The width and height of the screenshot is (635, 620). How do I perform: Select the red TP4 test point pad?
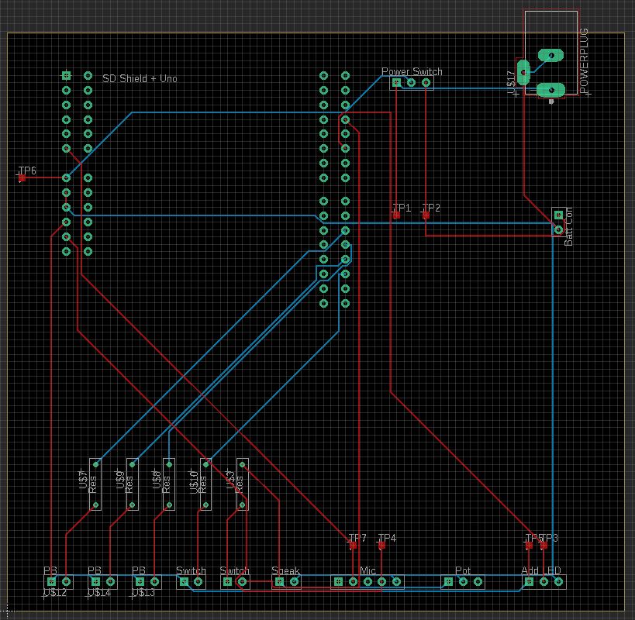[x=381, y=546]
